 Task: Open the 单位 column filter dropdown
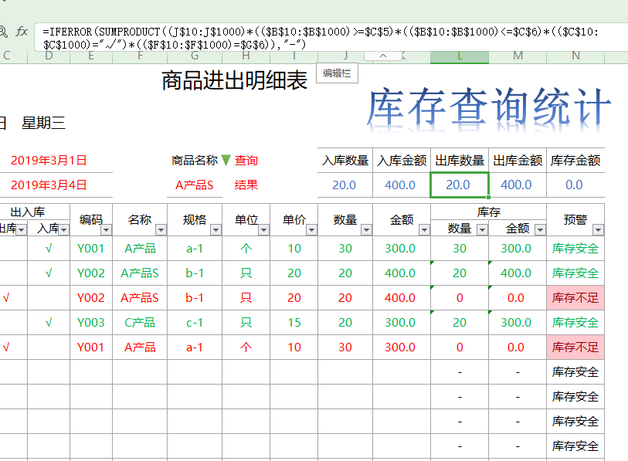coord(263,229)
